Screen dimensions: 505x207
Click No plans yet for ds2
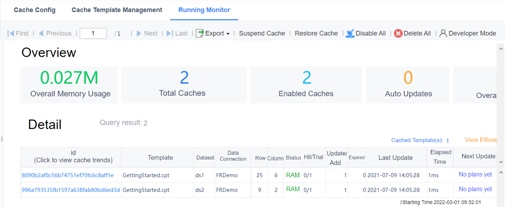pos(475,189)
